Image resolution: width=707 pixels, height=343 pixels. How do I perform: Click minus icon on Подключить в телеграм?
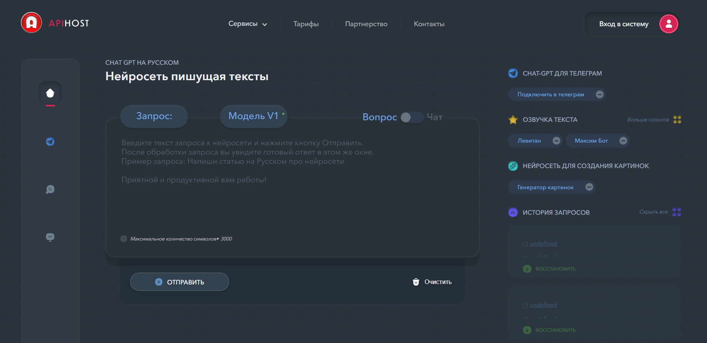pos(599,94)
